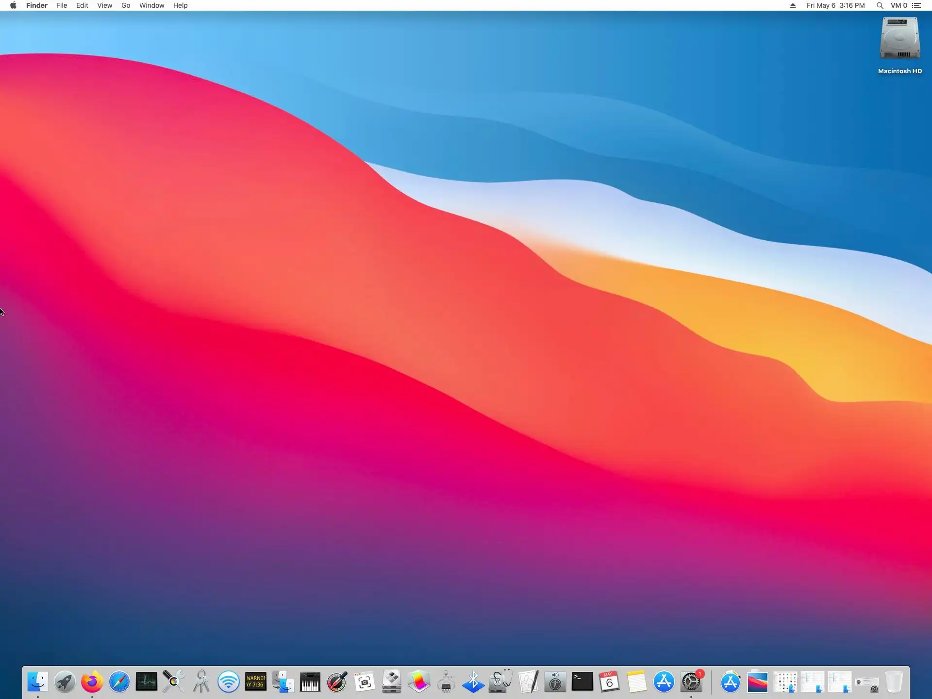The image size is (932, 699).
Task: Open Bluetooth File Exchange icon
Action: pyautogui.click(x=473, y=682)
